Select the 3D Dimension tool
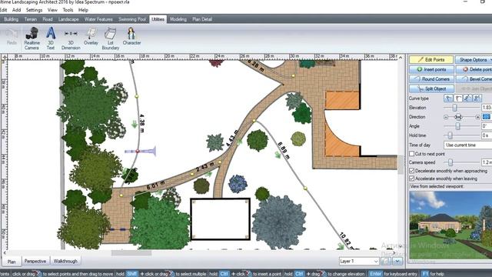This screenshot has height=277, width=492. [x=71, y=38]
